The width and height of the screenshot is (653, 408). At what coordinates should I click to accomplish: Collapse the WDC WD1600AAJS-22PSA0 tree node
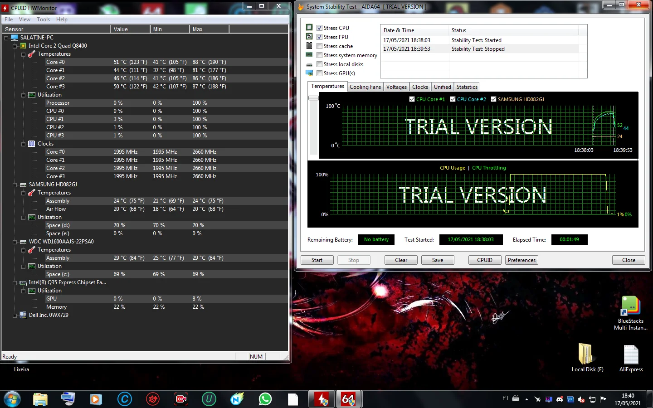coord(15,242)
